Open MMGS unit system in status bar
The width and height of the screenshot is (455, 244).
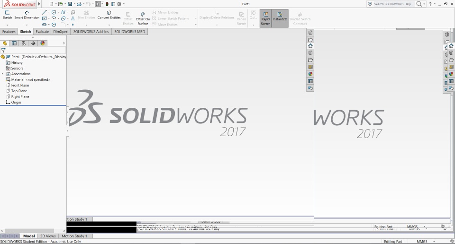pos(422,241)
